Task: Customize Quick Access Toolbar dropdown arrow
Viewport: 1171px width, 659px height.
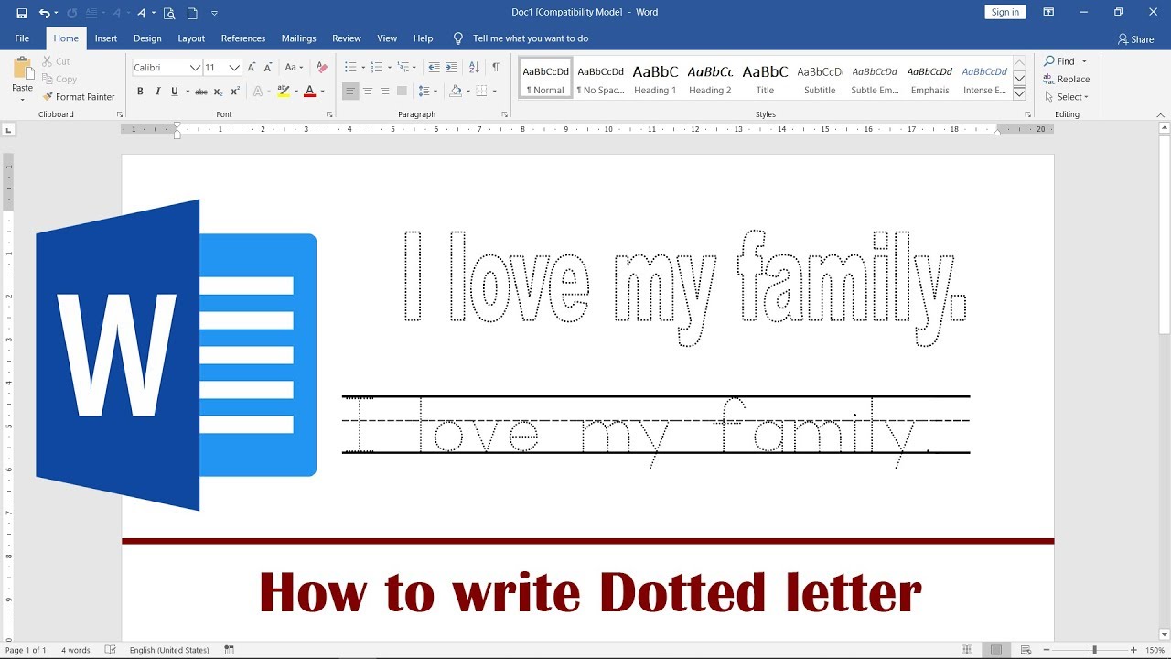Action: (x=215, y=13)
